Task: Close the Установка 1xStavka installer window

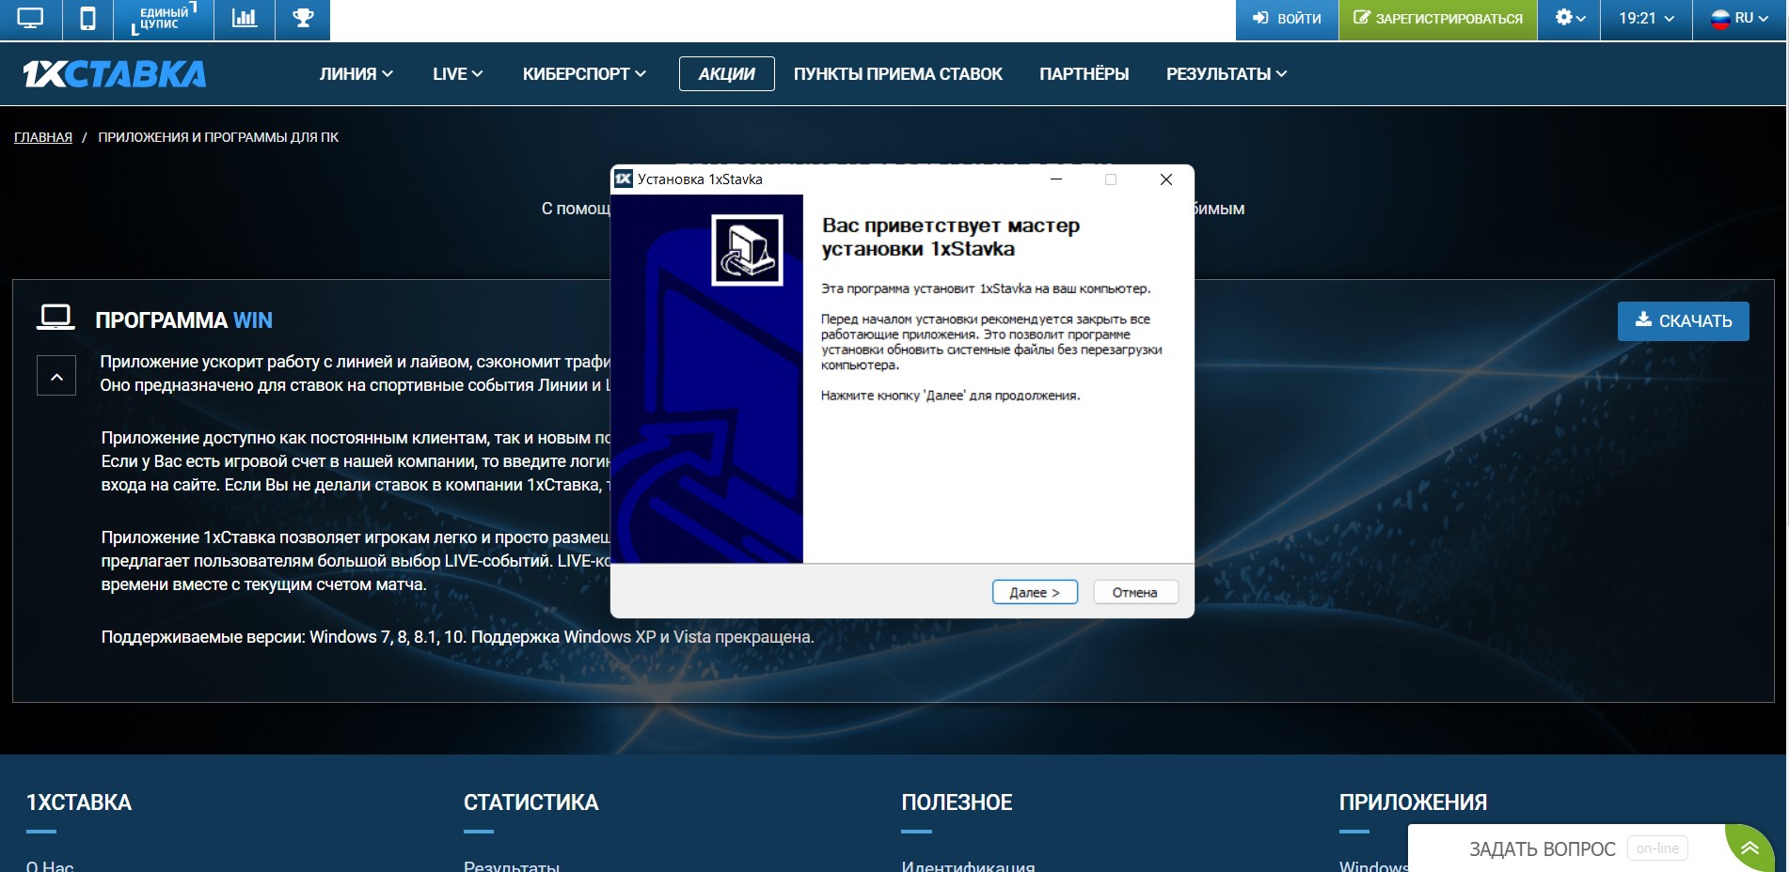Action: click(x=1166, y=179)
